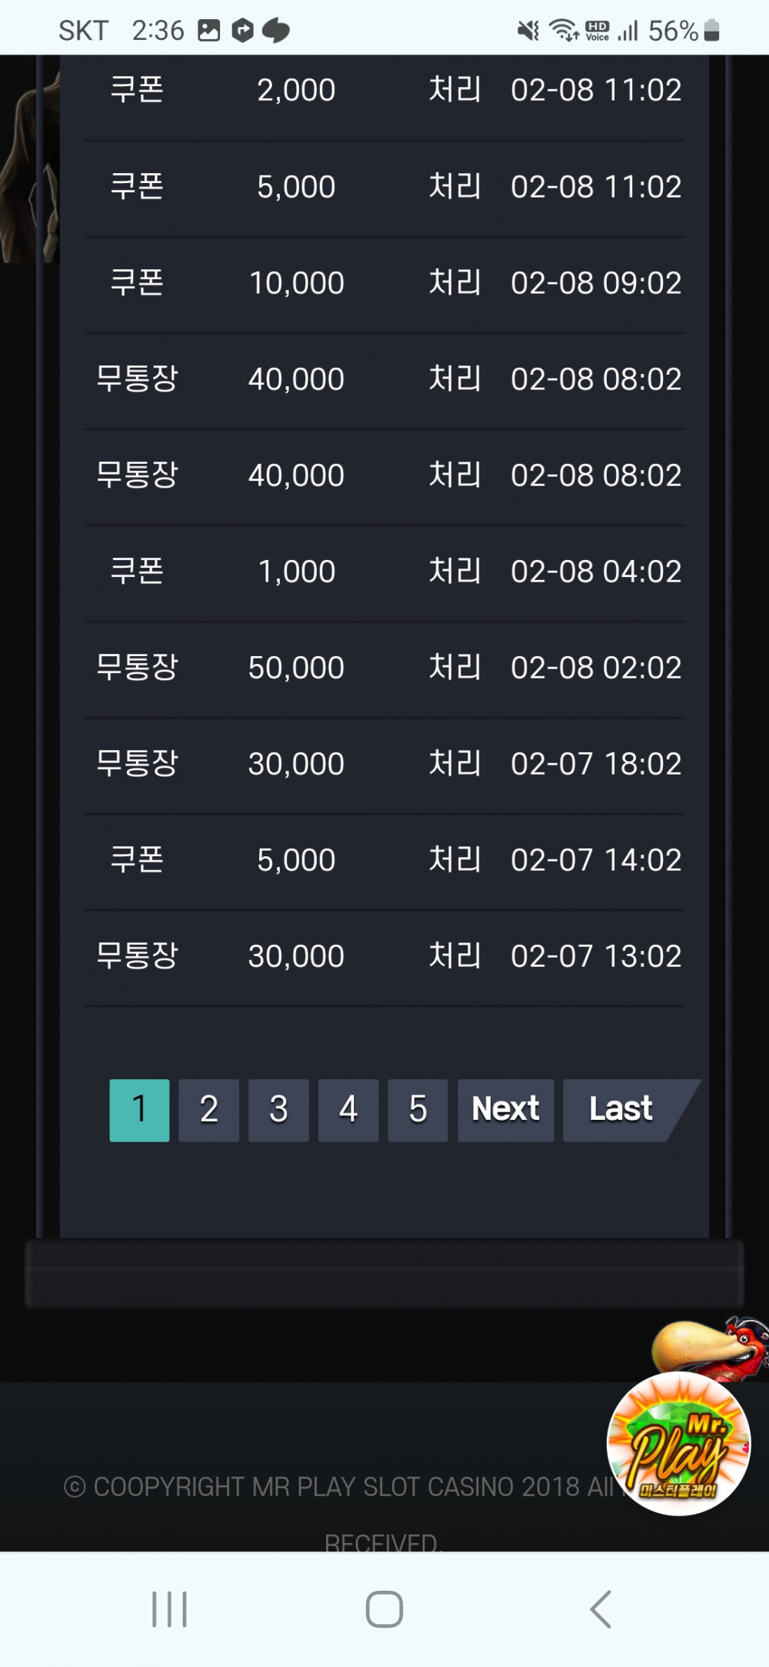This screenshot has height=1667, width=769.
Task: Jump to page 5 of history
Action: [418, 1109]
